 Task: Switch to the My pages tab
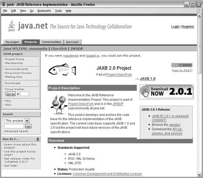(12, 42)
